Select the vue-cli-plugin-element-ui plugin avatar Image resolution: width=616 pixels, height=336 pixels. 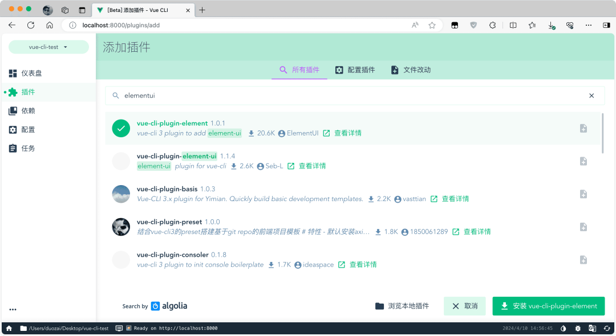point(121,161)
